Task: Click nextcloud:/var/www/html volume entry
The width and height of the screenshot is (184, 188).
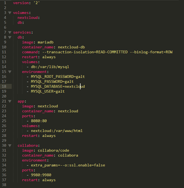Action: pos(57,131)
